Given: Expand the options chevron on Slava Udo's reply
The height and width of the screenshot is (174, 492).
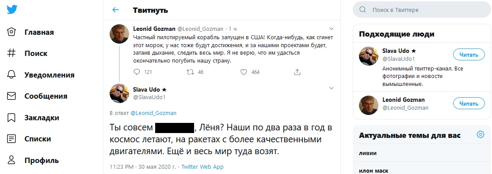Looking at the screenshot, I should point(331,89).
